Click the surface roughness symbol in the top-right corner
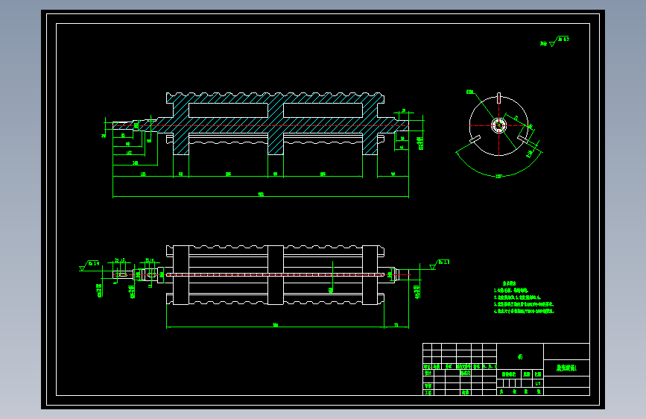This screenshot has width=646, height=419. [x=554, y=41]
